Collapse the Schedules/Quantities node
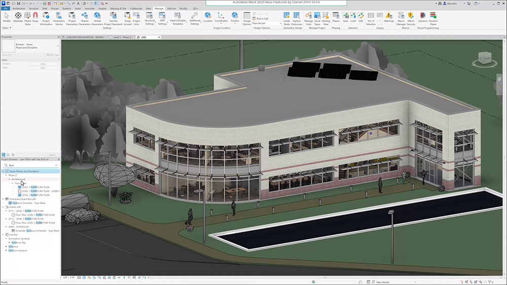 tap(3, 199)
